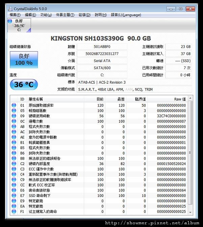Click the status orb for attribute B5
This screenshot has height=227, width=203.
(14, 148)
